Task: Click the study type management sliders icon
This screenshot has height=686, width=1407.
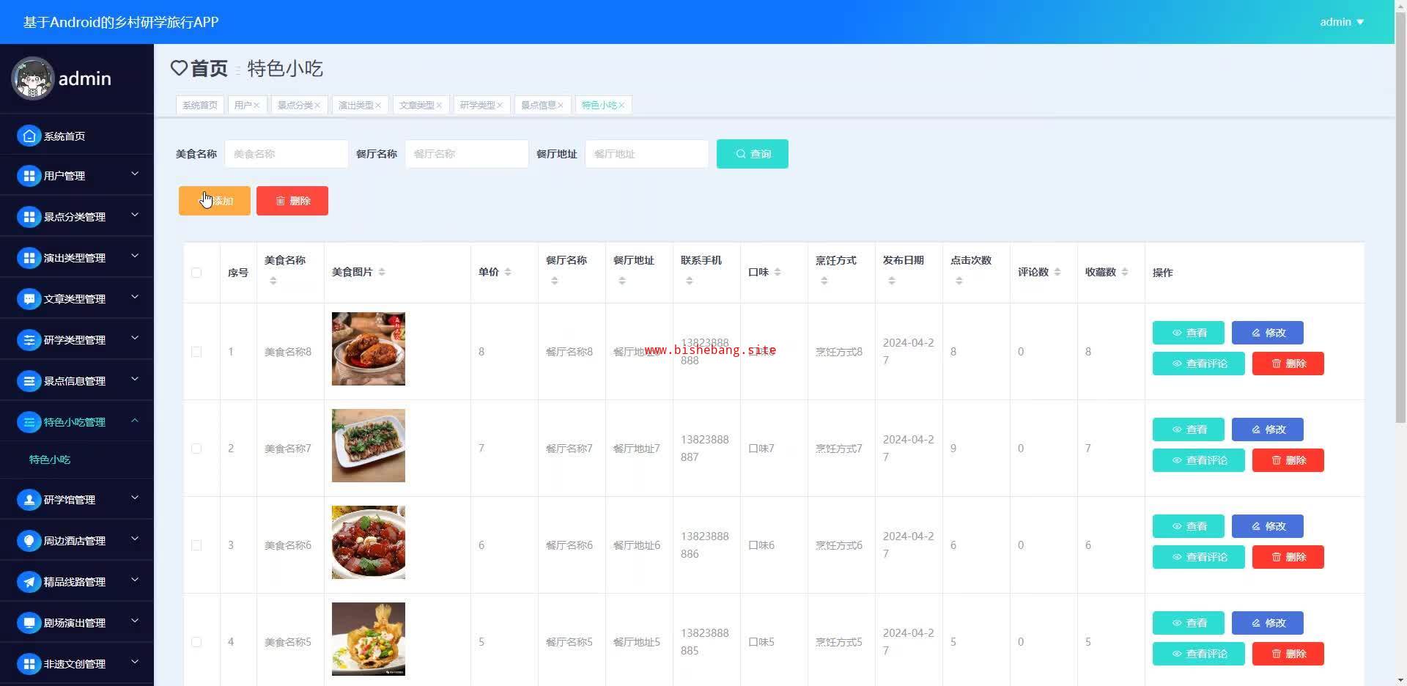Action: click(x=29, y=340)
